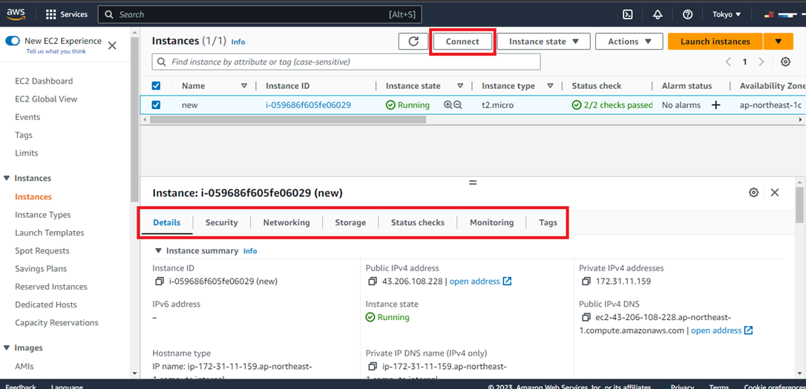
Task: Copy the private IPv4 address
Action: (586, 282)
